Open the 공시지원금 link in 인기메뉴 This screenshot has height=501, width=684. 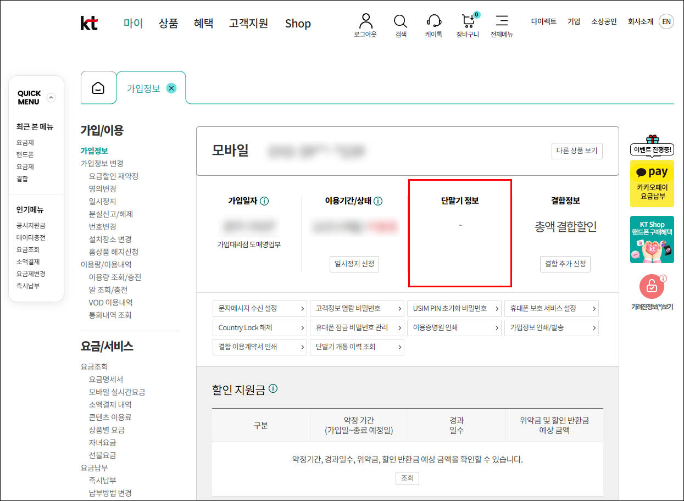point(30,225)
